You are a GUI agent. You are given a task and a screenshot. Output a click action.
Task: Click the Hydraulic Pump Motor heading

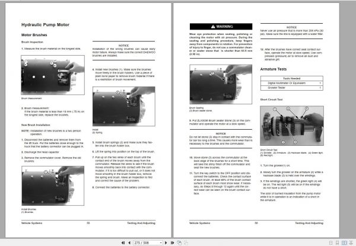click(45, 25)
